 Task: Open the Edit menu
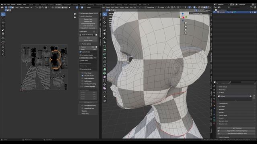8,4
